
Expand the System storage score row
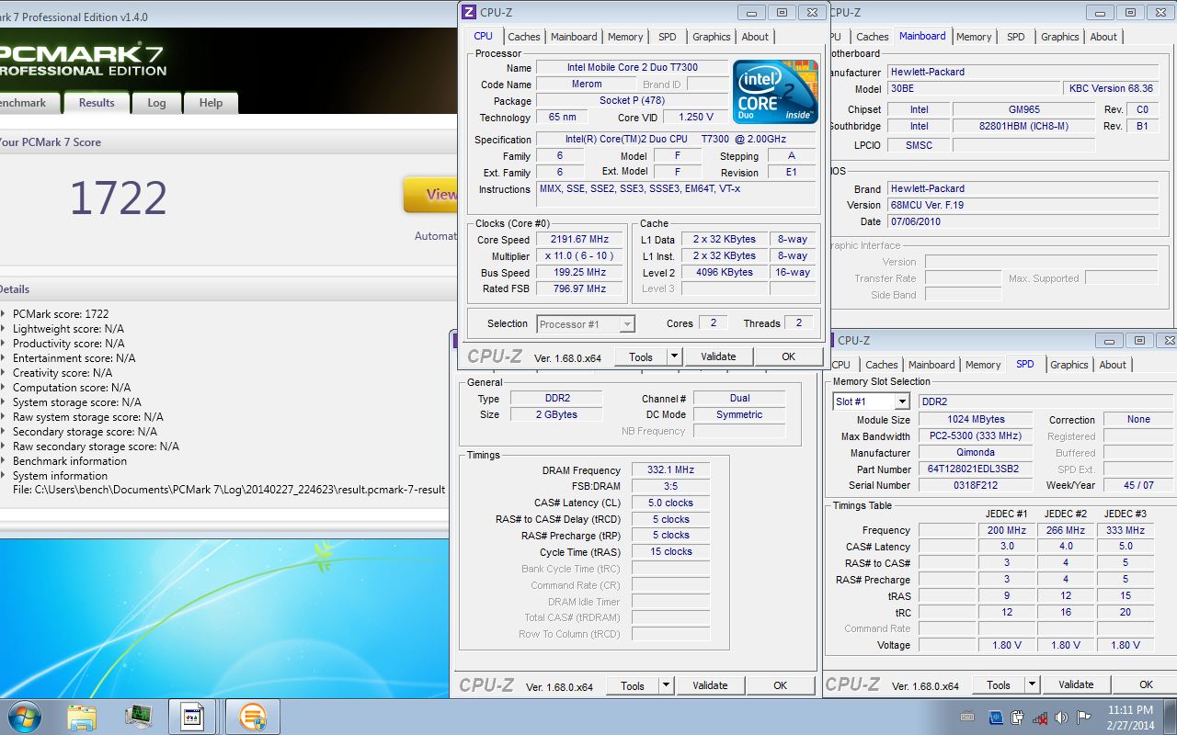tap(3, 402)
